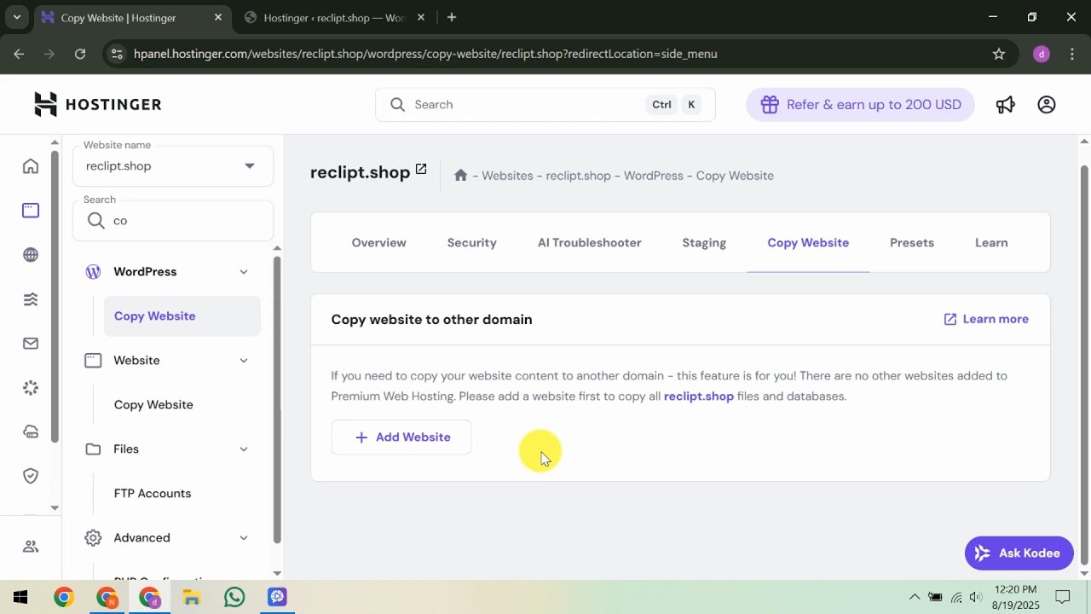This screenshot has height=614, width=1091.
Task: Open the notifications center in taskbar
Action: click(x=1063, y=597)
